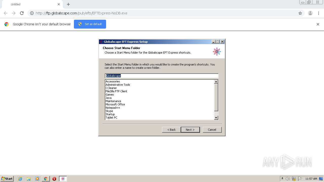Close the Globalscape setup window
The image size is (324, 182).
pos(222,42)
